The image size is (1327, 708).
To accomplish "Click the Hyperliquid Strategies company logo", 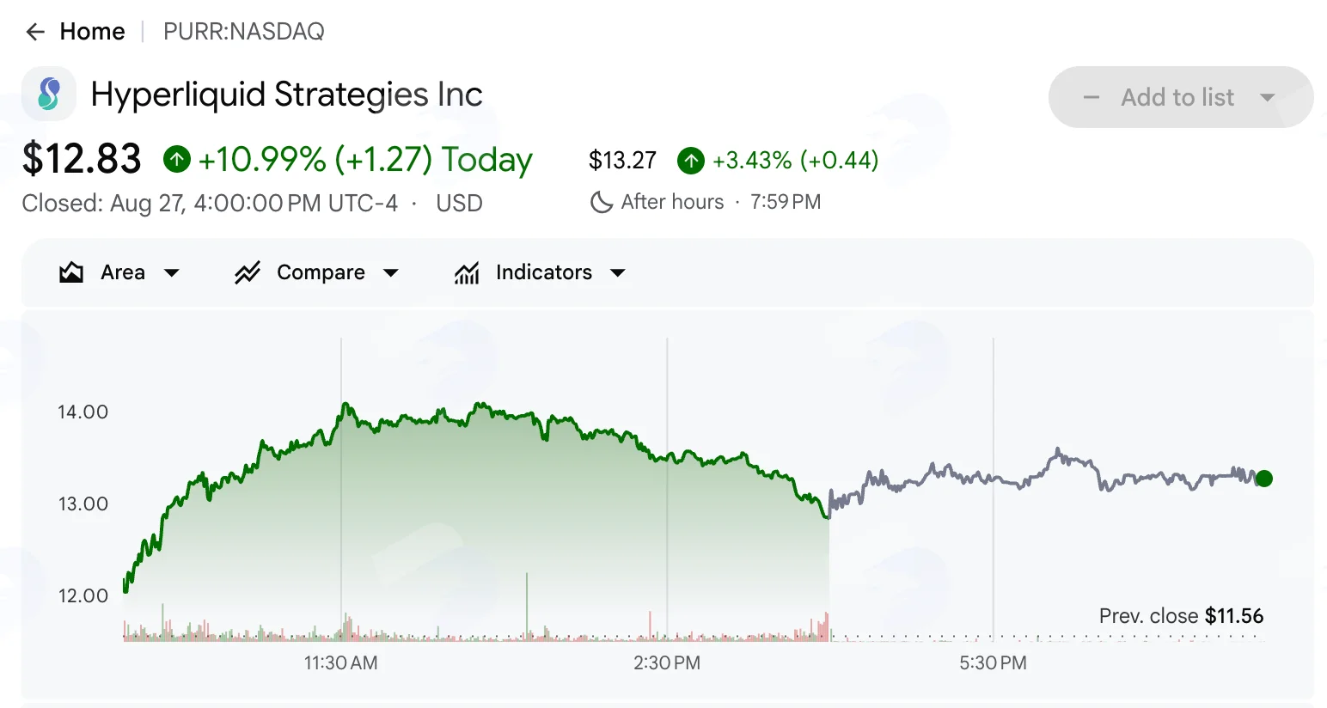I will point(49,94).
